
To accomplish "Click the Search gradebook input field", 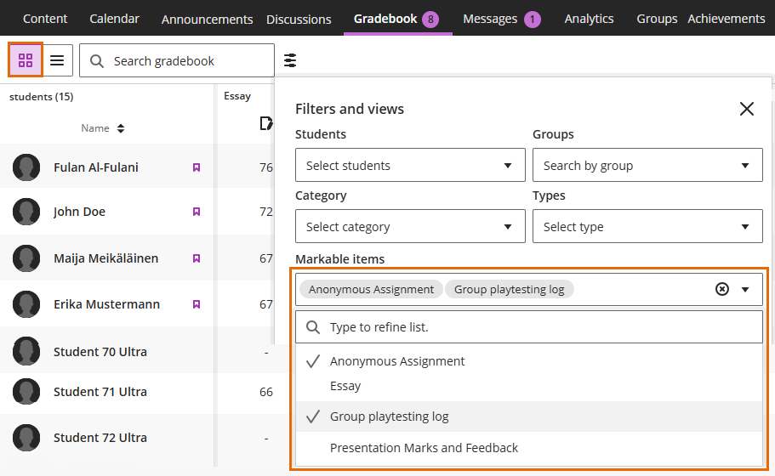I will tap(177, 60).
